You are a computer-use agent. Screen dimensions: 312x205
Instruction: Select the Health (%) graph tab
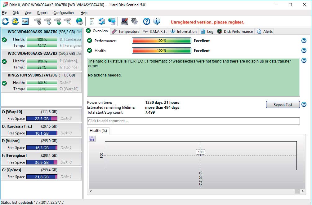[98, 131]
